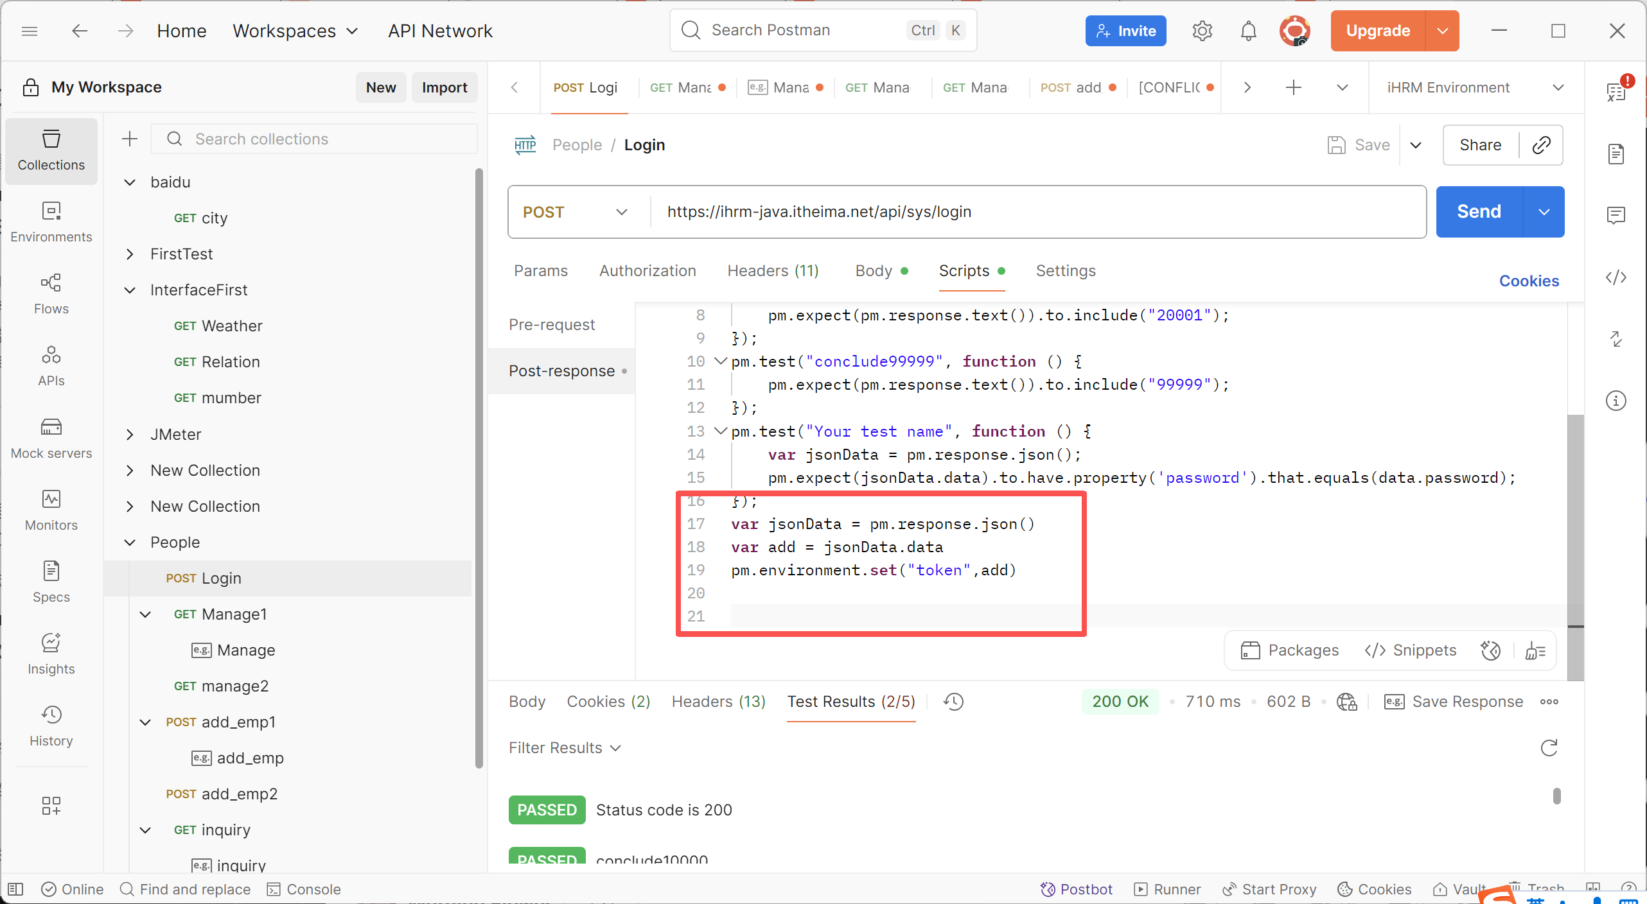
Task: Fold the conclude99999 test block at line 10
Action: 721,361
